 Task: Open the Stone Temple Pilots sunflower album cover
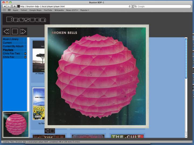coord(39,104)
